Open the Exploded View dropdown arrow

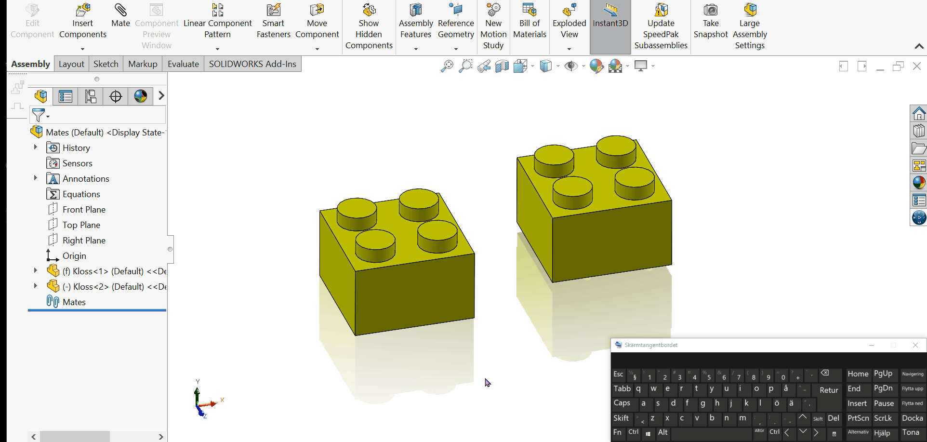569,49
